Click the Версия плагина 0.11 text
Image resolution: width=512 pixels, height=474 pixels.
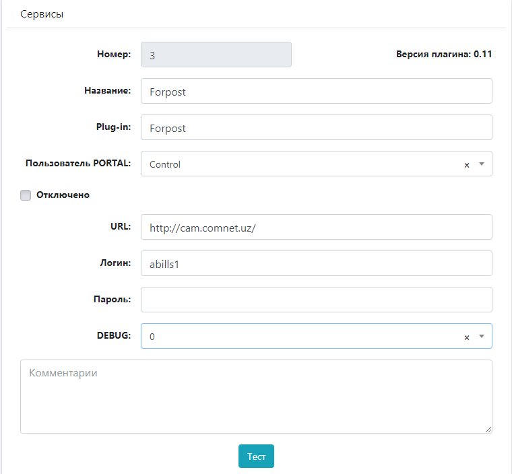point(443,55)
